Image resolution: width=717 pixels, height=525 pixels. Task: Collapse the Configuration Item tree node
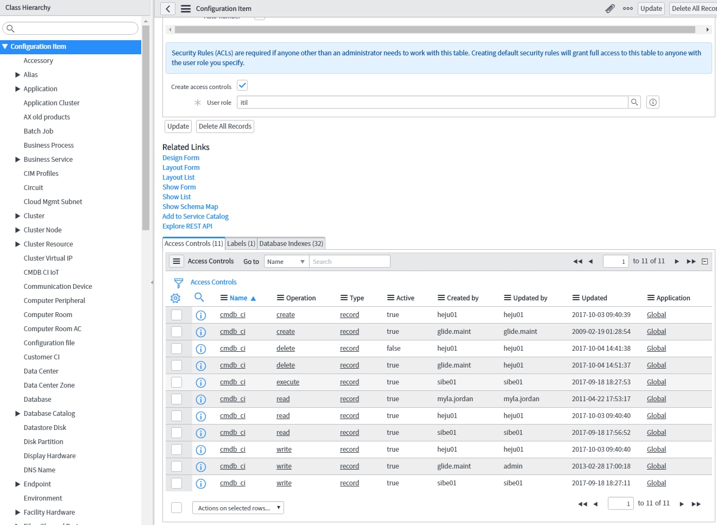click(x=5, y=47)
